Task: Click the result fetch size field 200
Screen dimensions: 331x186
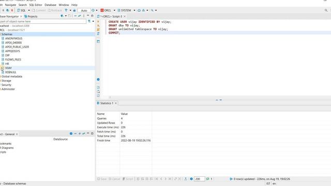Action: [199, 179]
